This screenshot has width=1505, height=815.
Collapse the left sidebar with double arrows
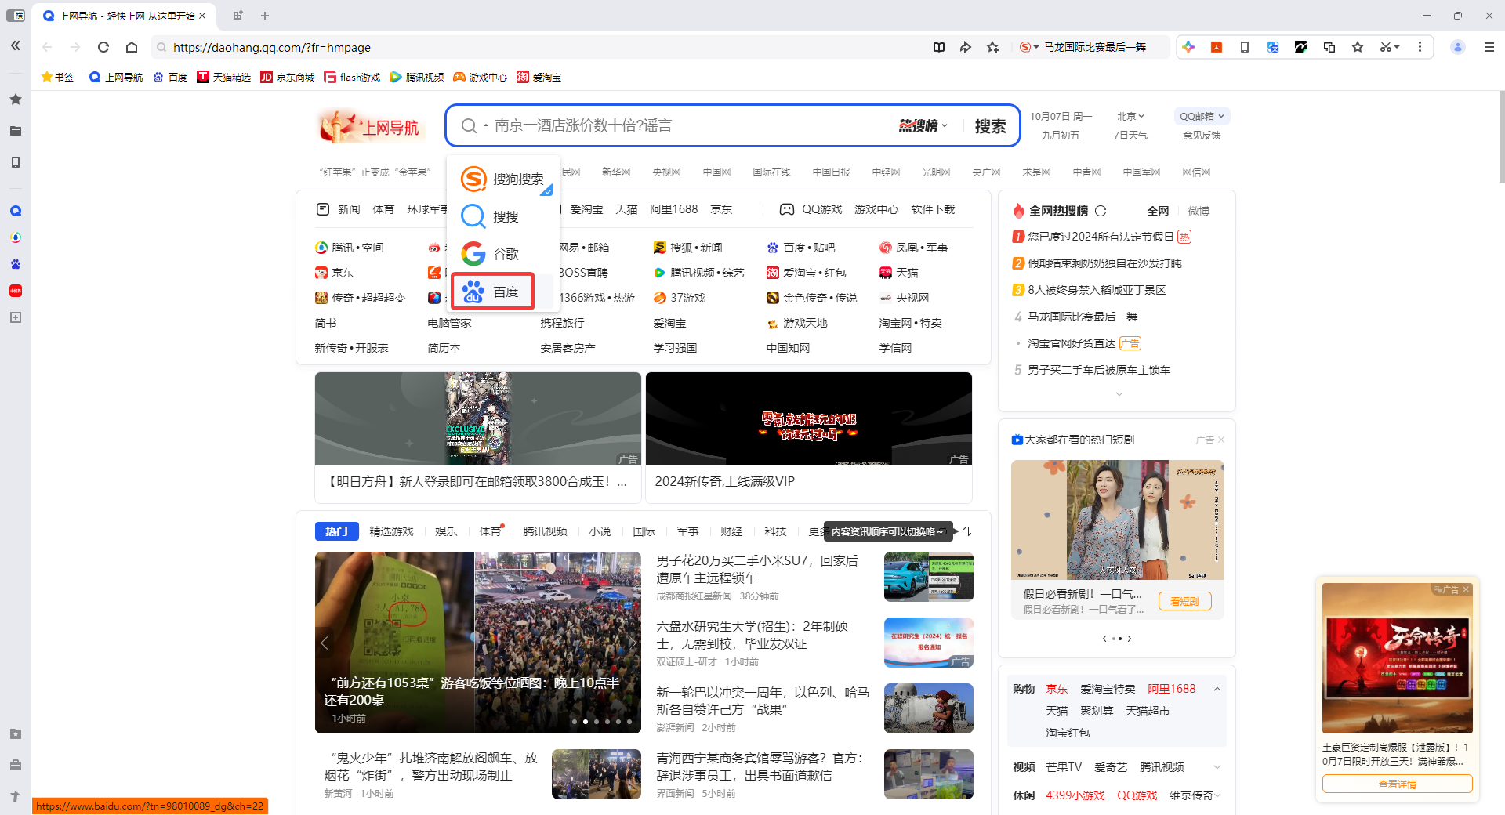(x=16, y=45)
